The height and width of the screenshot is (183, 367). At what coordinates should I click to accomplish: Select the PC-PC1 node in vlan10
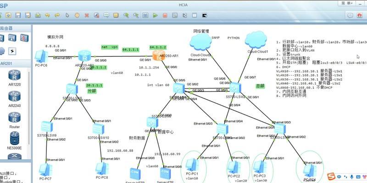192,165
